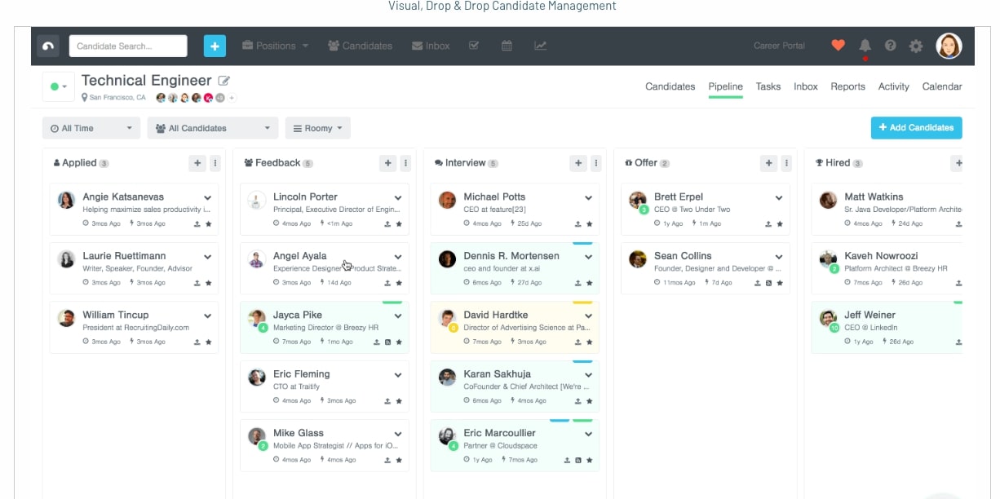Click upload icon on Matt Watkins card
The image size is (1000, 499).
tap(958, 223)
